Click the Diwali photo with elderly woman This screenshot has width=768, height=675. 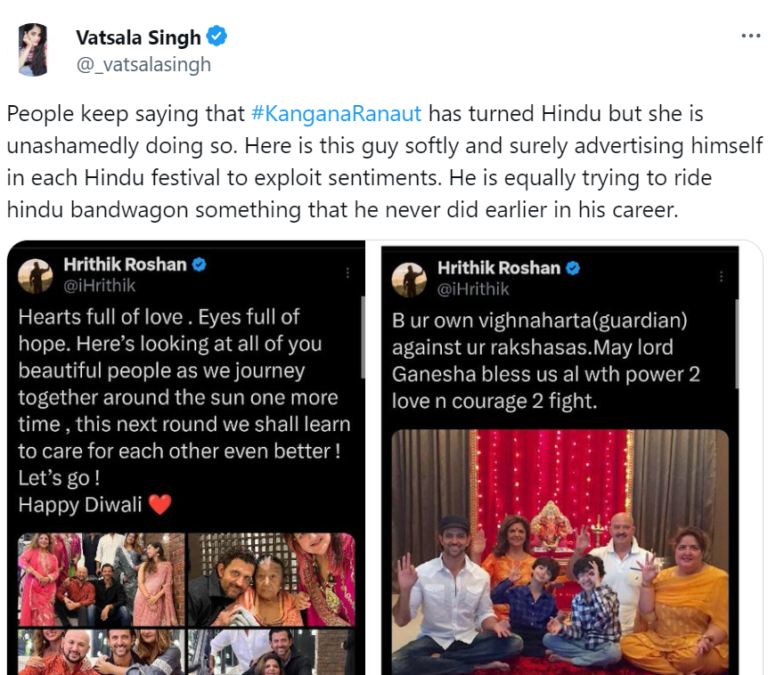coord(272,580)
